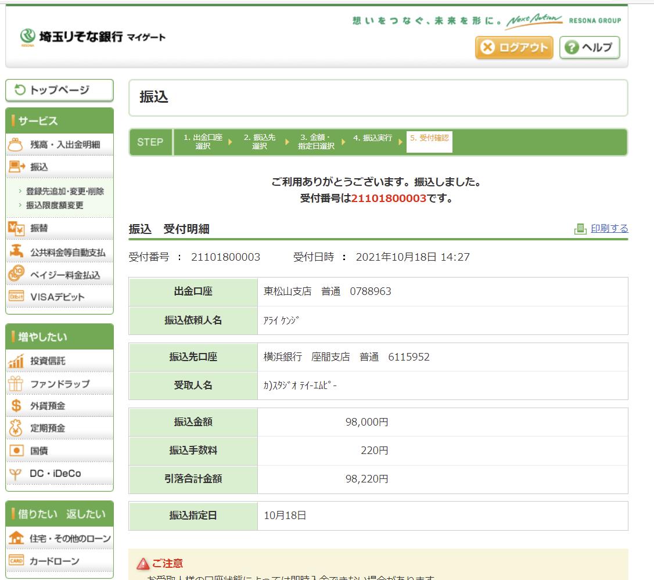Open 投資信託 in the sidebar
This screenshot has height=580, width=654.
[x=48, y=361]
